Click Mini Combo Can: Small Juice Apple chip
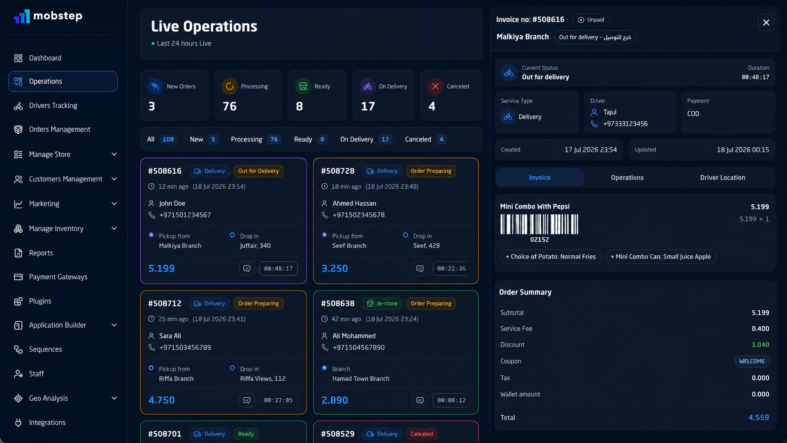Screen dimensions: 787x443 [x=660, y=257]
